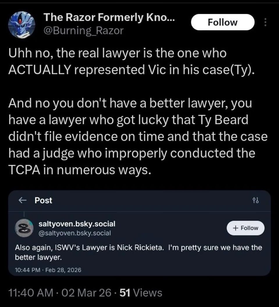Open The Razor Formerly Kno... display name
Viewport: 279px width, 307px height.
[109, 18]
